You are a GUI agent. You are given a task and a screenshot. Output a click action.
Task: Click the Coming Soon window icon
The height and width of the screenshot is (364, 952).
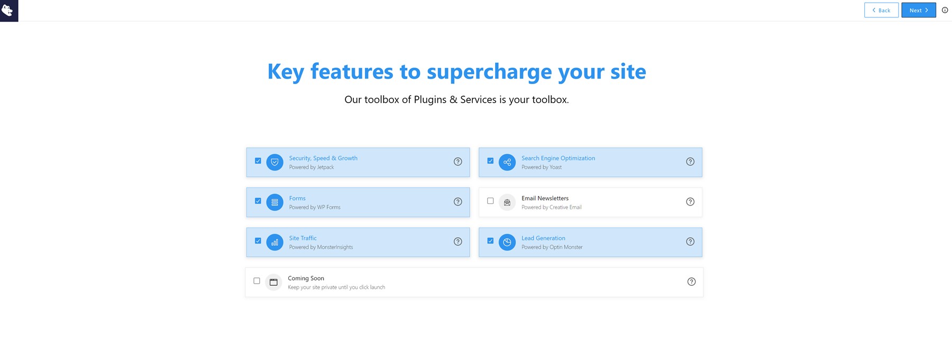(273, 282)
